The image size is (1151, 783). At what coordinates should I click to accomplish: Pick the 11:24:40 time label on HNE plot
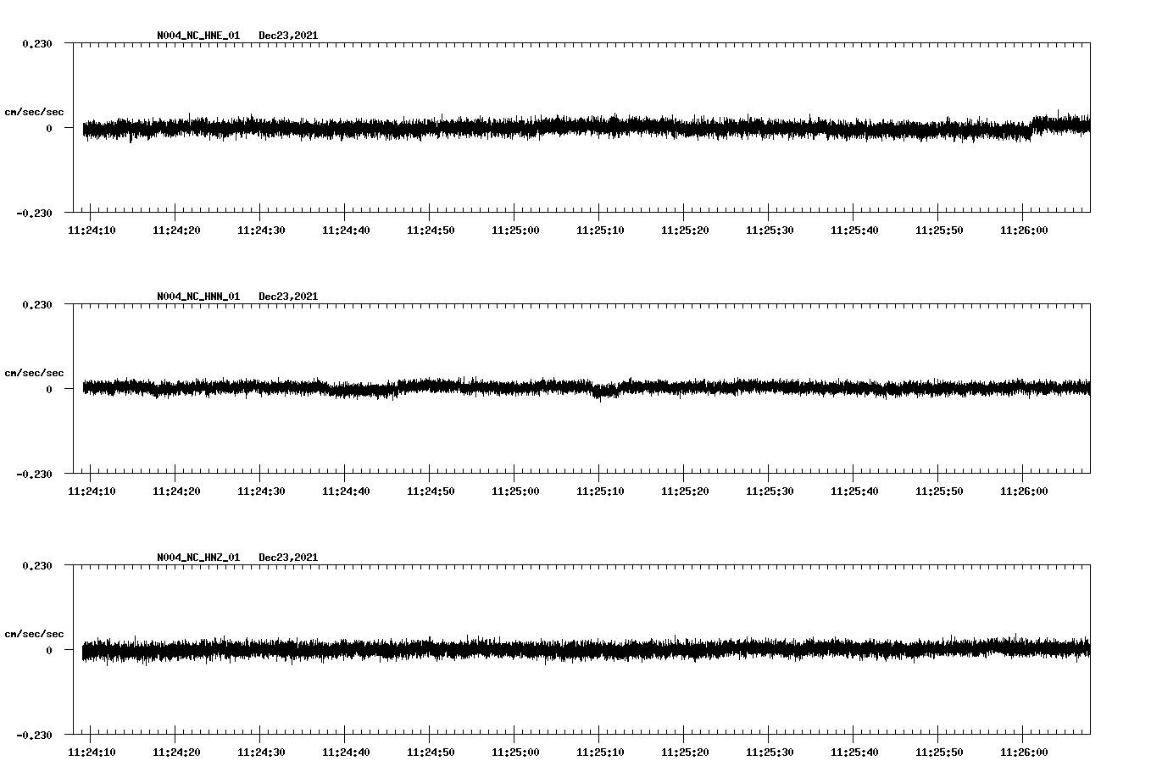(x=346, y=230)
